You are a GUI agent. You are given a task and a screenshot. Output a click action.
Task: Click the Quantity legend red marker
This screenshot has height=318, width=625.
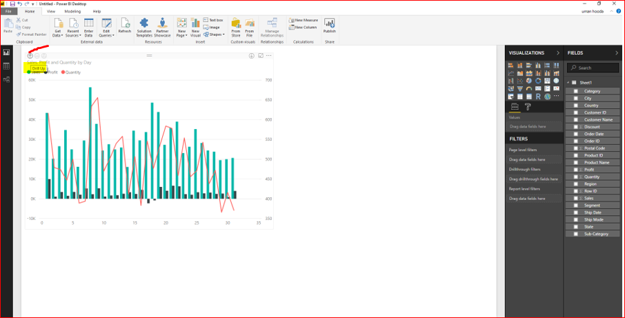point(63,72)
